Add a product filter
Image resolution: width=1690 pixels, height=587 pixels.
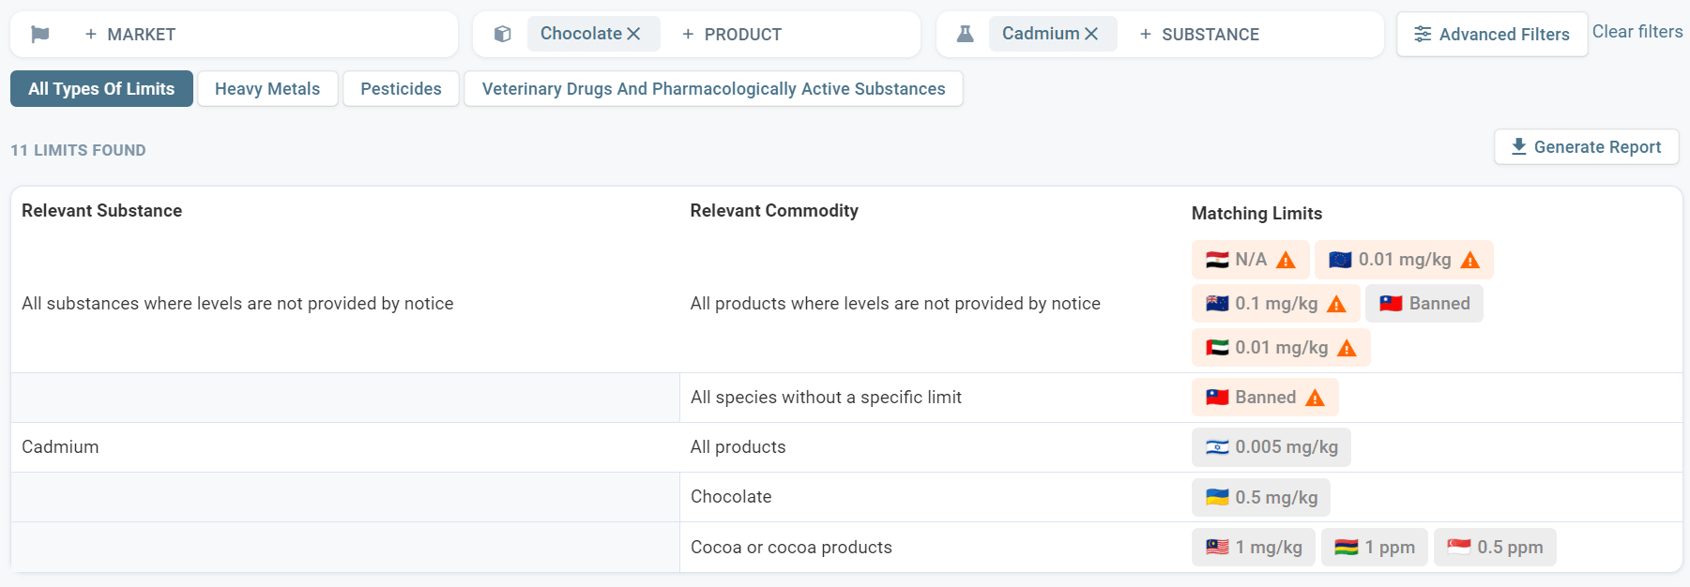732,35
